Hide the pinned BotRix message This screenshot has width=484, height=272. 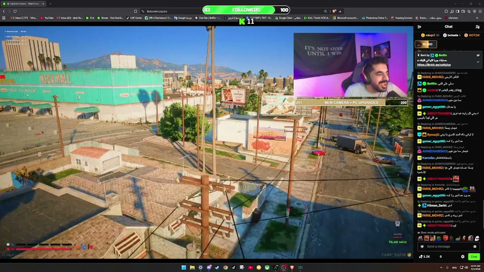pos(478,56)
